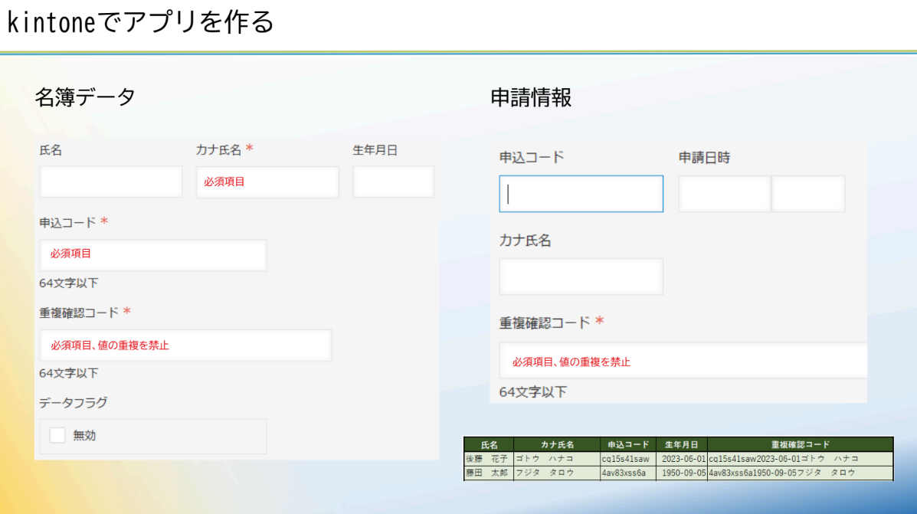This screenshot has height=514, width=917.
Task: Click table cell 藤田 太郎
Action: click(x=489, y=473)
